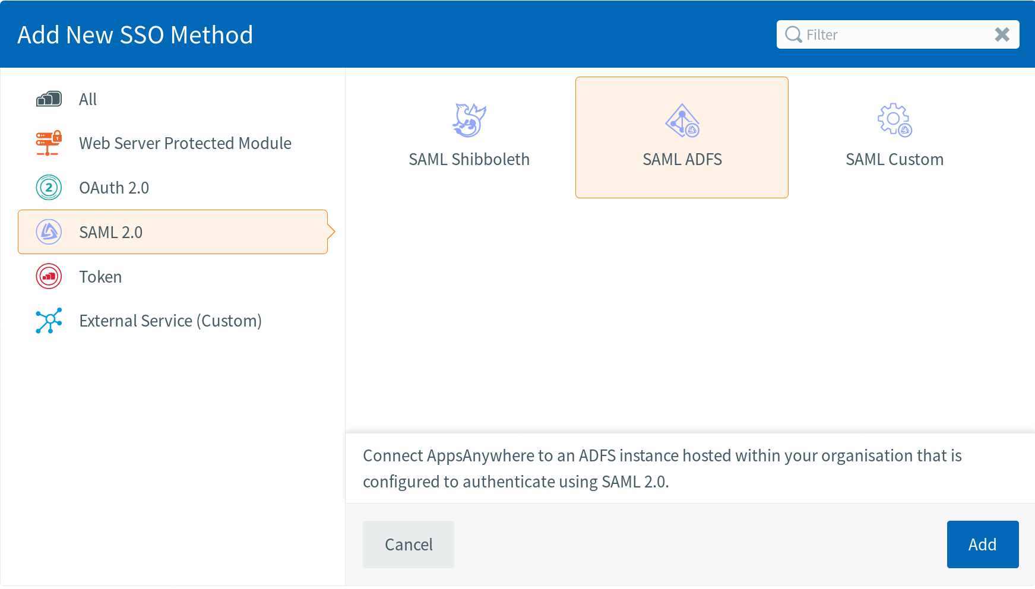1035x589 pixels.
Task: Show All SSO method categories
Action: (88, 99)
